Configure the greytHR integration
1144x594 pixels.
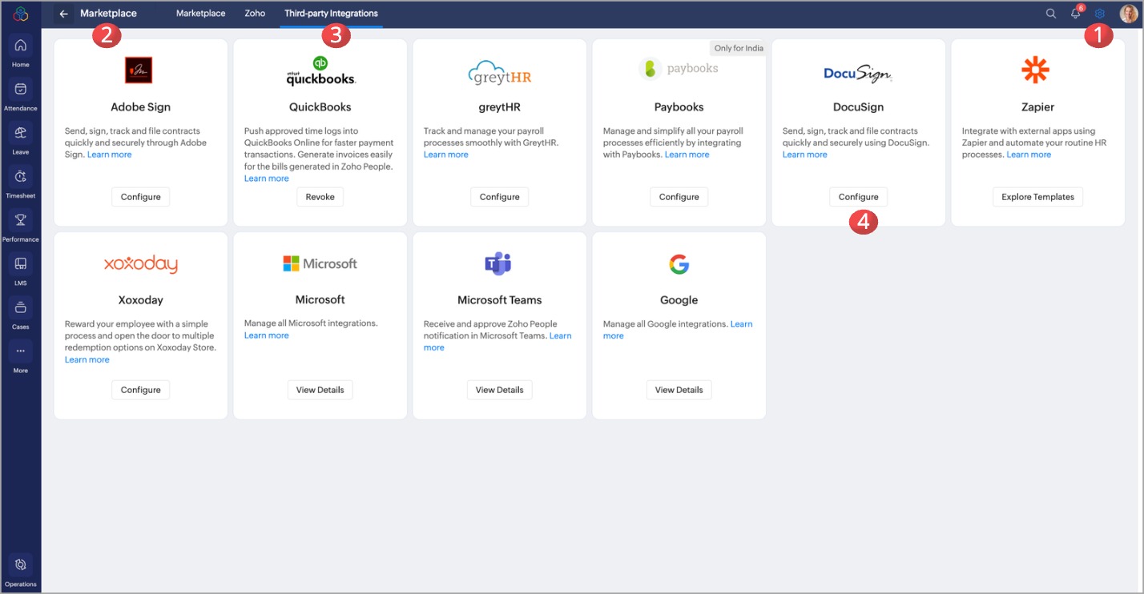[x=500, y=197]
